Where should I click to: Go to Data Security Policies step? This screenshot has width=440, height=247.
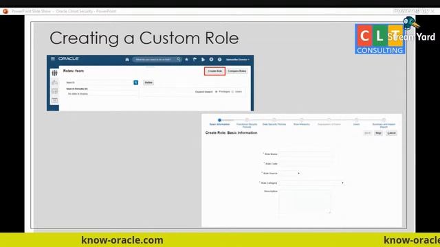[x=274, y=122]
